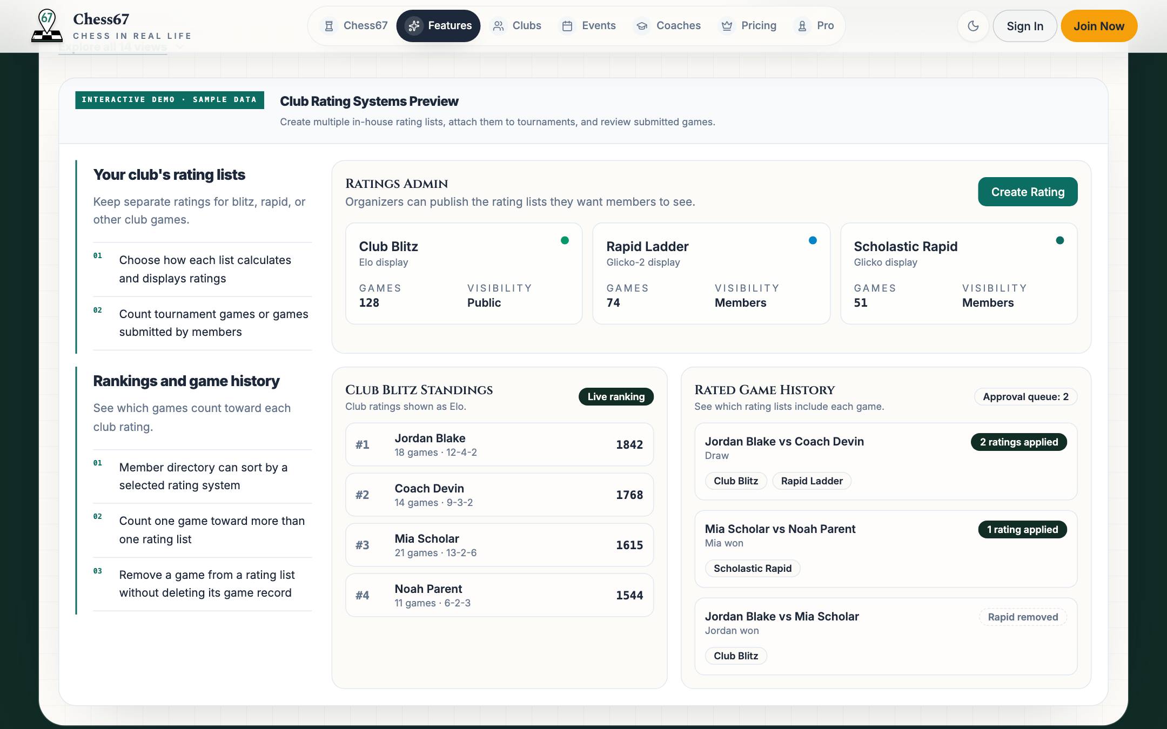
Task: Click the pawn icon beside Pro
Action: (x=802, y=26)
